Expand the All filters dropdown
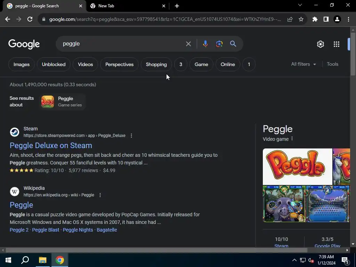The width and height of the screenshot is (356, 267). [x=303, y=64]
